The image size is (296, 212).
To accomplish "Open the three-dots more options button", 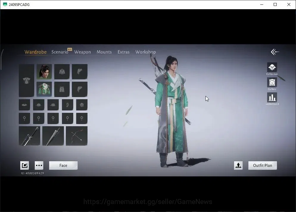I will [x=39, y=165].
